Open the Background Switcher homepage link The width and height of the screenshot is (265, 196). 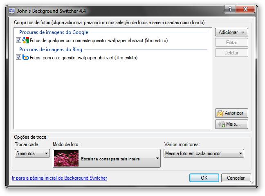59,178
